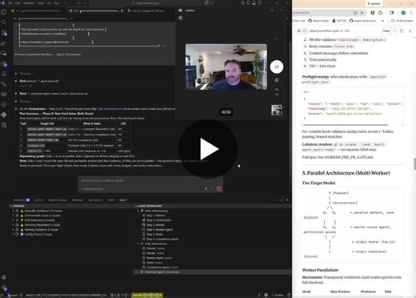Switch to photo mode in Camera app
416x298 pixels.
(x=277, y=80)
